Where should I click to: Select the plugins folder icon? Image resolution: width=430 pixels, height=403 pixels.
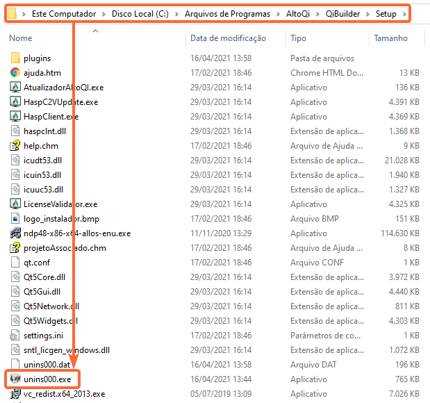(x=15, y=58)
